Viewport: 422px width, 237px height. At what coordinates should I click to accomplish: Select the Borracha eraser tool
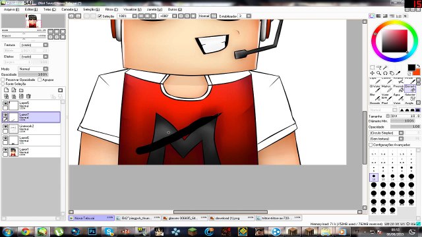(x=410, y=89)
